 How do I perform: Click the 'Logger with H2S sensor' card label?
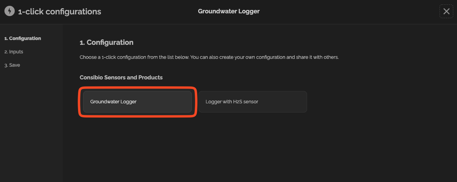(232, 102)
